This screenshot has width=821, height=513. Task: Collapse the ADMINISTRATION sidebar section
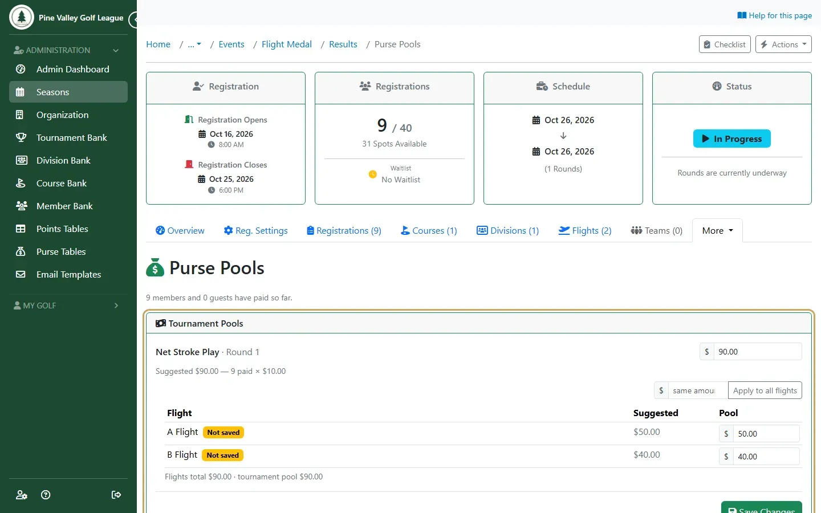[68, 50]
